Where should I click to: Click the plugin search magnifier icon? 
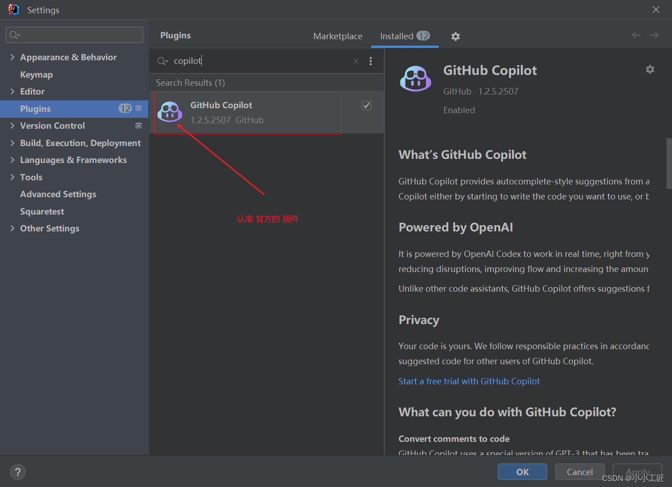click(163, 61)
